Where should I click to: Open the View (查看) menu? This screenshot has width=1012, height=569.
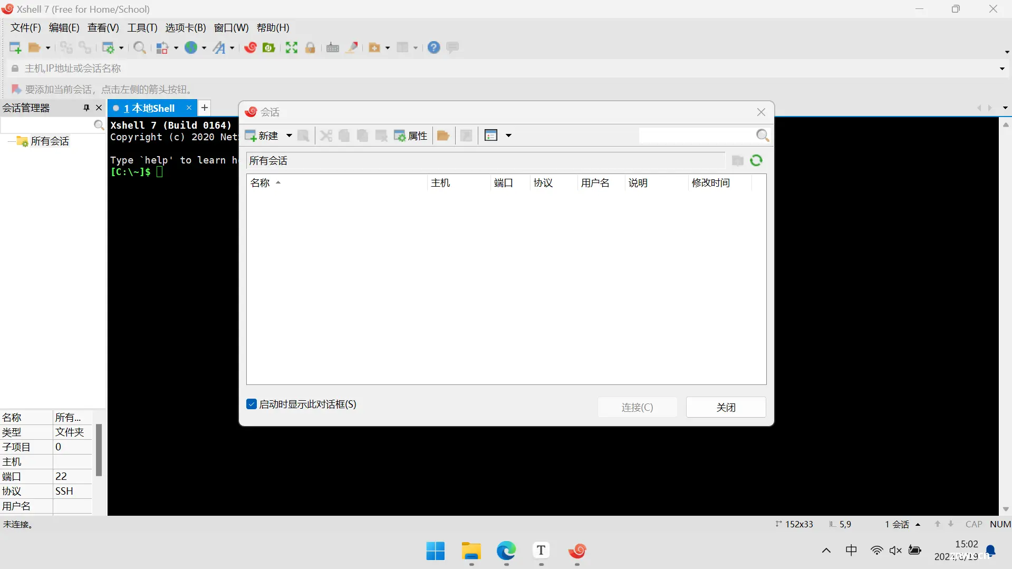(103, 28)
